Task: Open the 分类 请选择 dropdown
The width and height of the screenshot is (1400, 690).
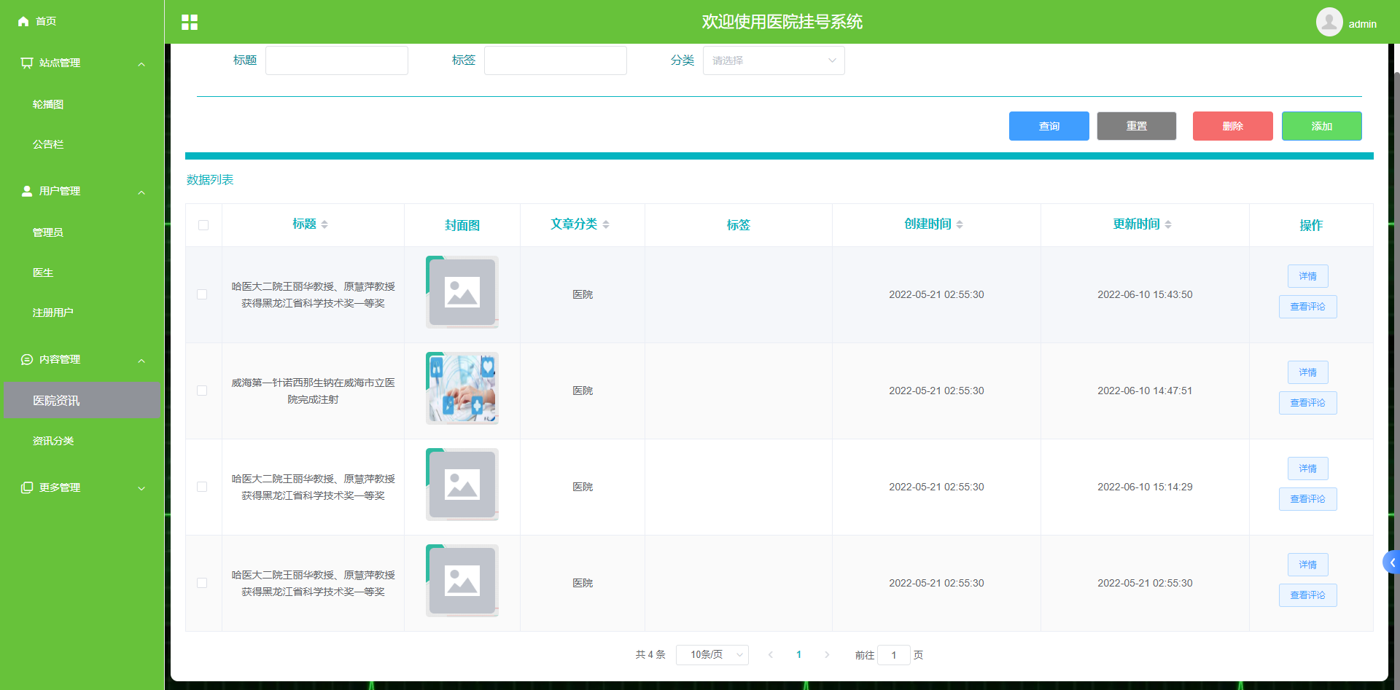Action: coord(773,60)
